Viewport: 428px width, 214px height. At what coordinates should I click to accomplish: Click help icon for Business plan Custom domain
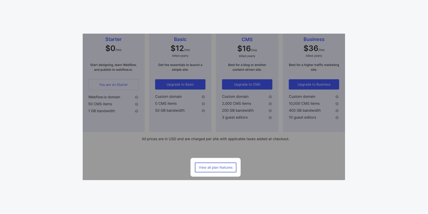tap(337, 97)
